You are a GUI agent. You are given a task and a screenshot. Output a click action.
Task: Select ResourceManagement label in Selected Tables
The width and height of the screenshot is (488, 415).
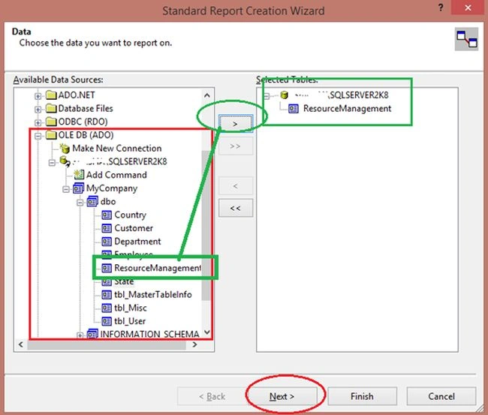click(x=347, y=109)
